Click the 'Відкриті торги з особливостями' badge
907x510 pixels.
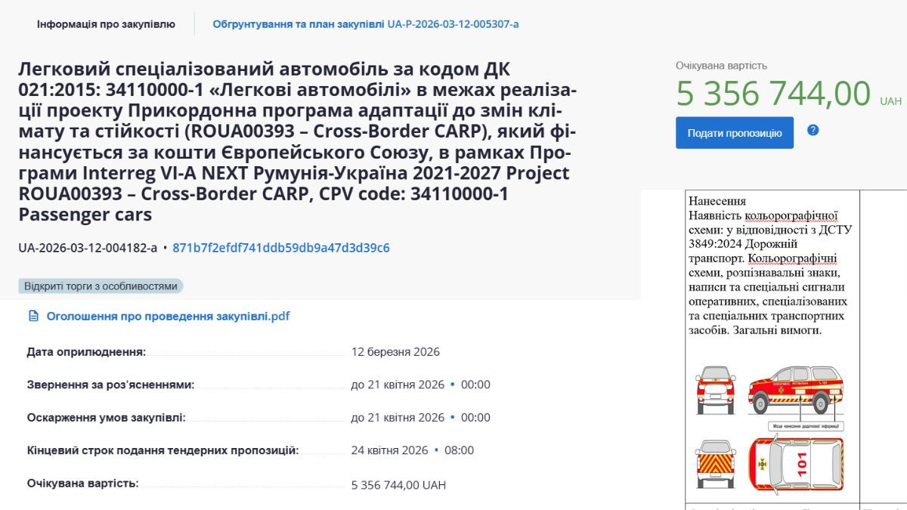click(x=101, y=286)
